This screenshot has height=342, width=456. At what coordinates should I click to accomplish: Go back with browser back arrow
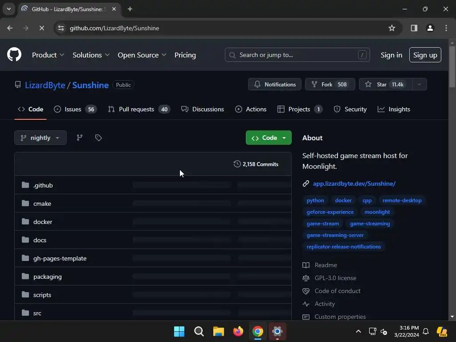10,28
